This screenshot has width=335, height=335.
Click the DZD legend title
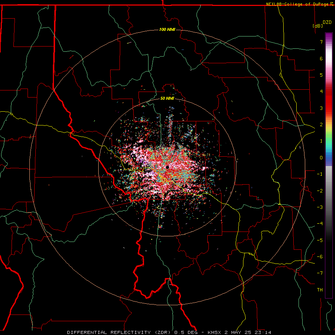click(x=327, y=22)
